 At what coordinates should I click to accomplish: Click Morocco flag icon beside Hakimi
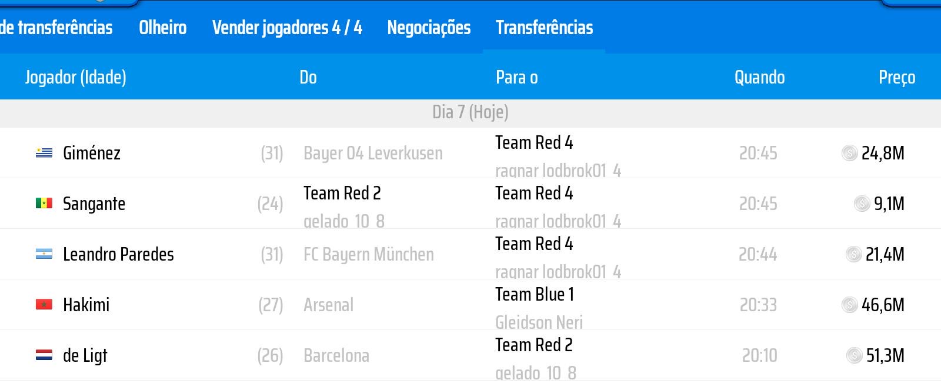[x=44, y=305]
